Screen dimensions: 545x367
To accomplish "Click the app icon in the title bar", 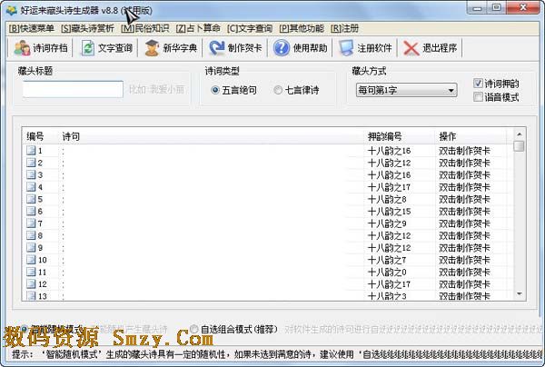I will click(12, 10).
